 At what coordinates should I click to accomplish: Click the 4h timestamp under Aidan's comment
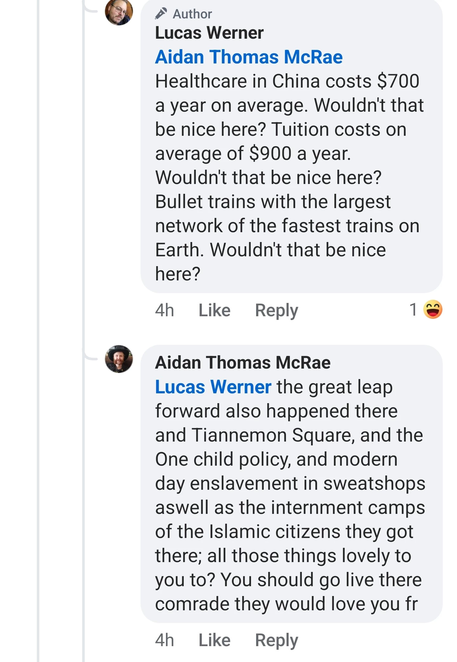point(164,640)
